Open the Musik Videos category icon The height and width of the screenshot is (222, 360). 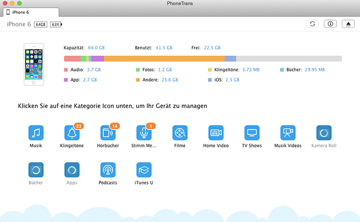coord(288,133)
